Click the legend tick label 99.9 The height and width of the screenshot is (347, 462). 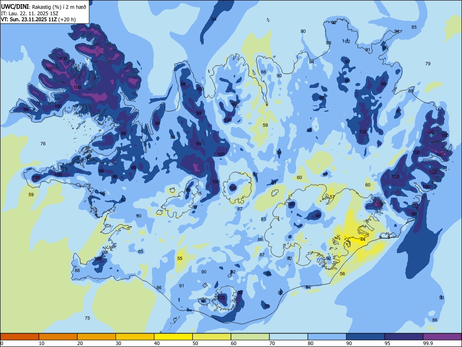click(x=428, y=343)
